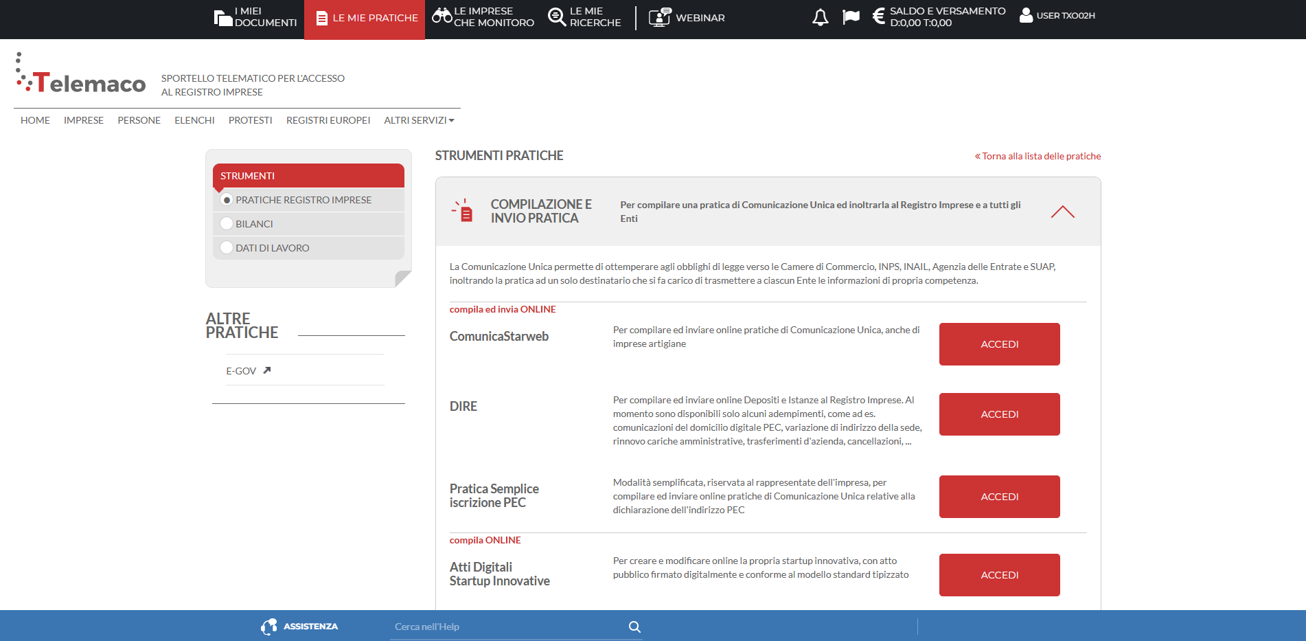Click Torna alla lista delle pratiche link

pyautogui.click(x=1040, y=156)
